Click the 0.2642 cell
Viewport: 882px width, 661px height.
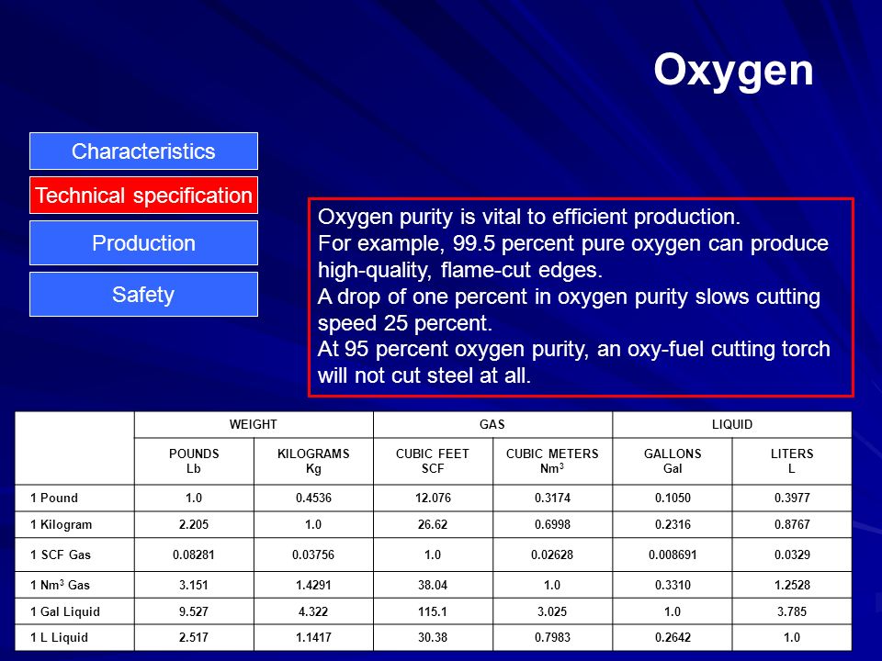(x=673, y=637)
